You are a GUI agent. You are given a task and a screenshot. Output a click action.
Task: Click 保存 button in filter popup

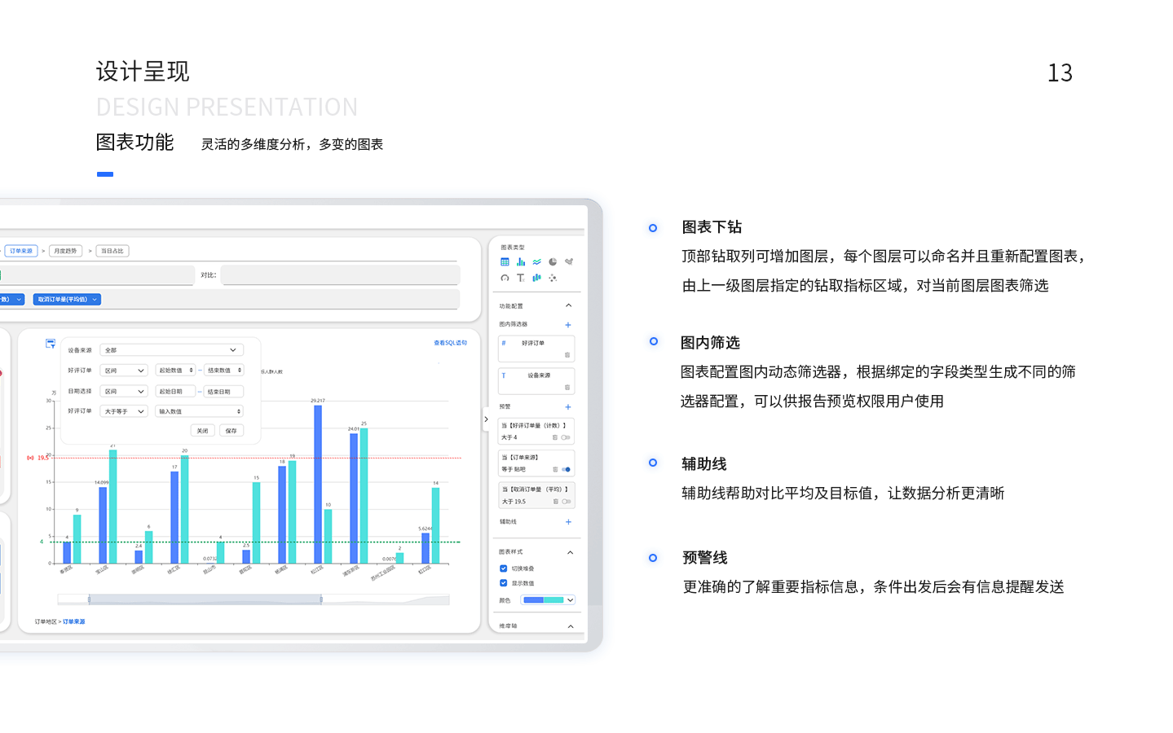pyautogui.click(x=232, y=431)
